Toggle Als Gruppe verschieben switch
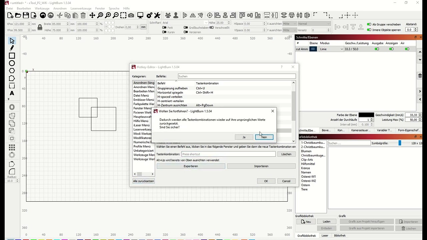 369,24
